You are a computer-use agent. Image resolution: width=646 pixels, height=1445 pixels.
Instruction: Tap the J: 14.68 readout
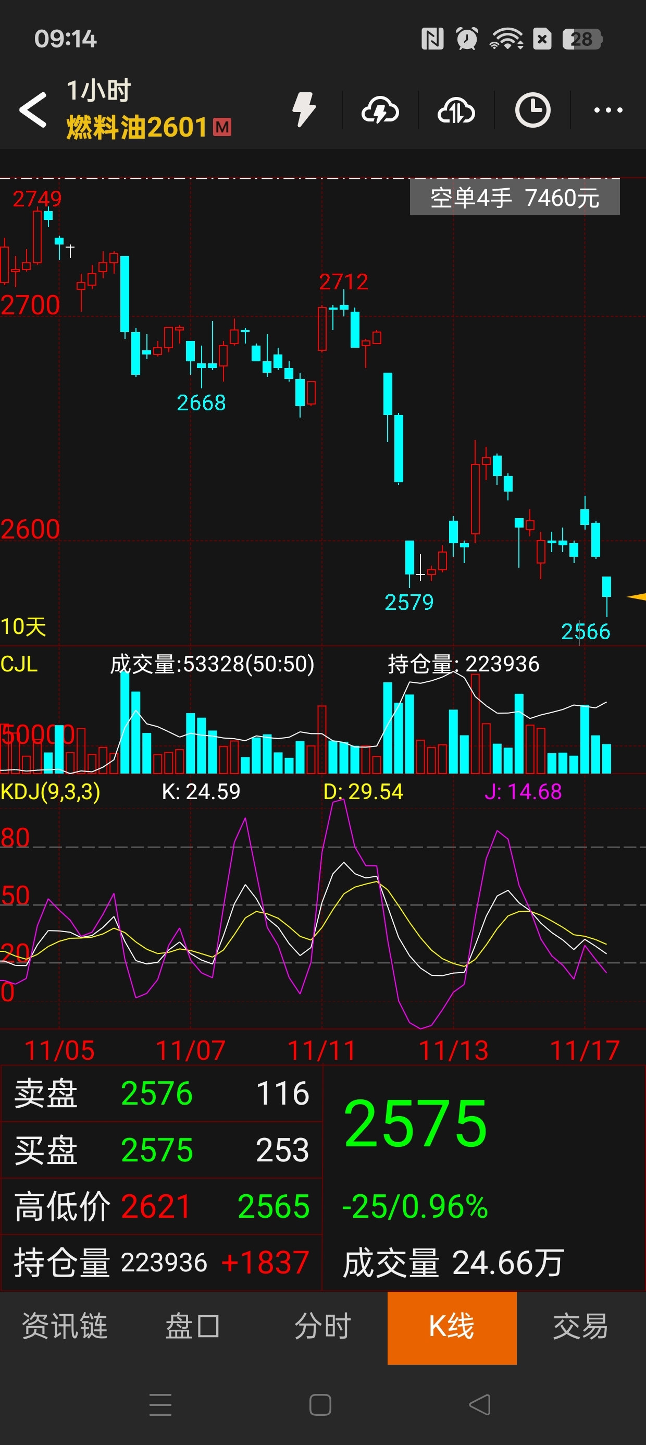[523, 791]
